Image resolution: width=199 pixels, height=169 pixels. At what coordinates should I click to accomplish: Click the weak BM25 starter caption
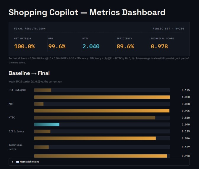[x=35, y=81]
